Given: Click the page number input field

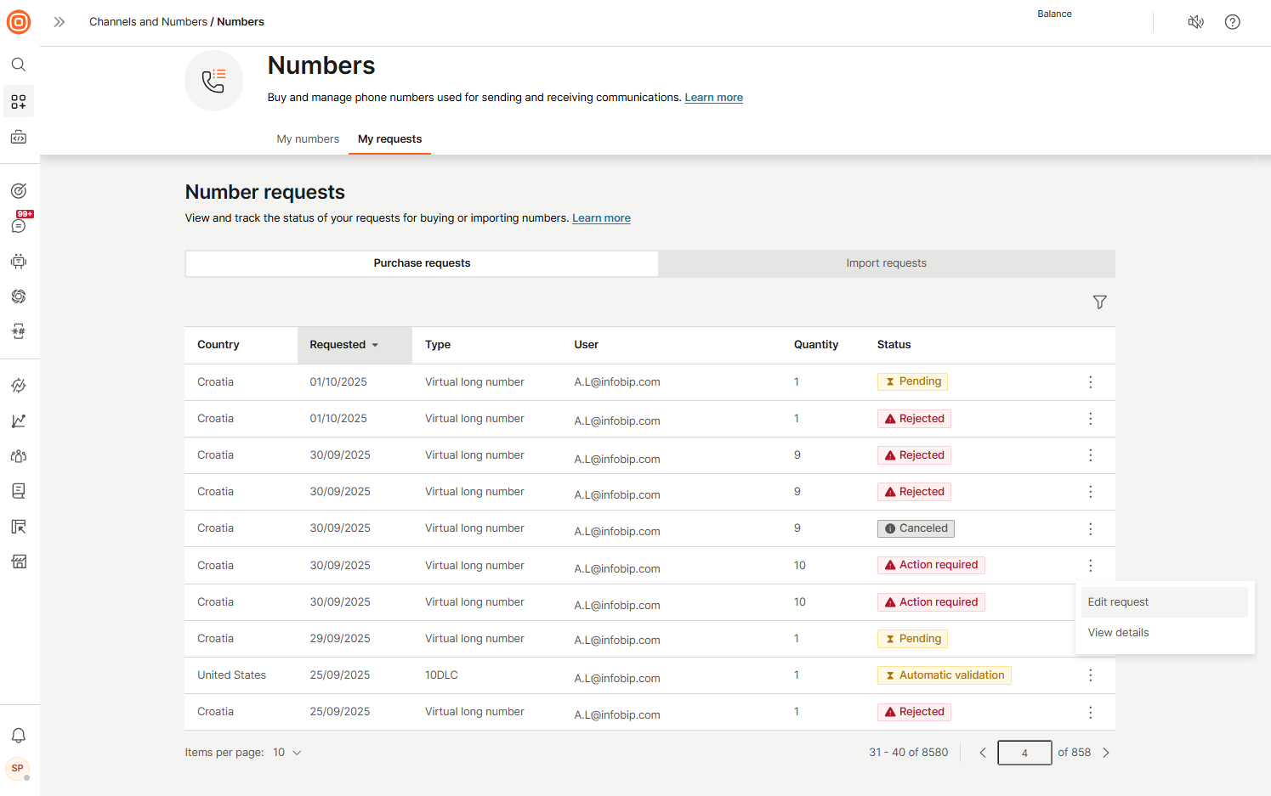Looking at the screenshot, I should 1024,753.
